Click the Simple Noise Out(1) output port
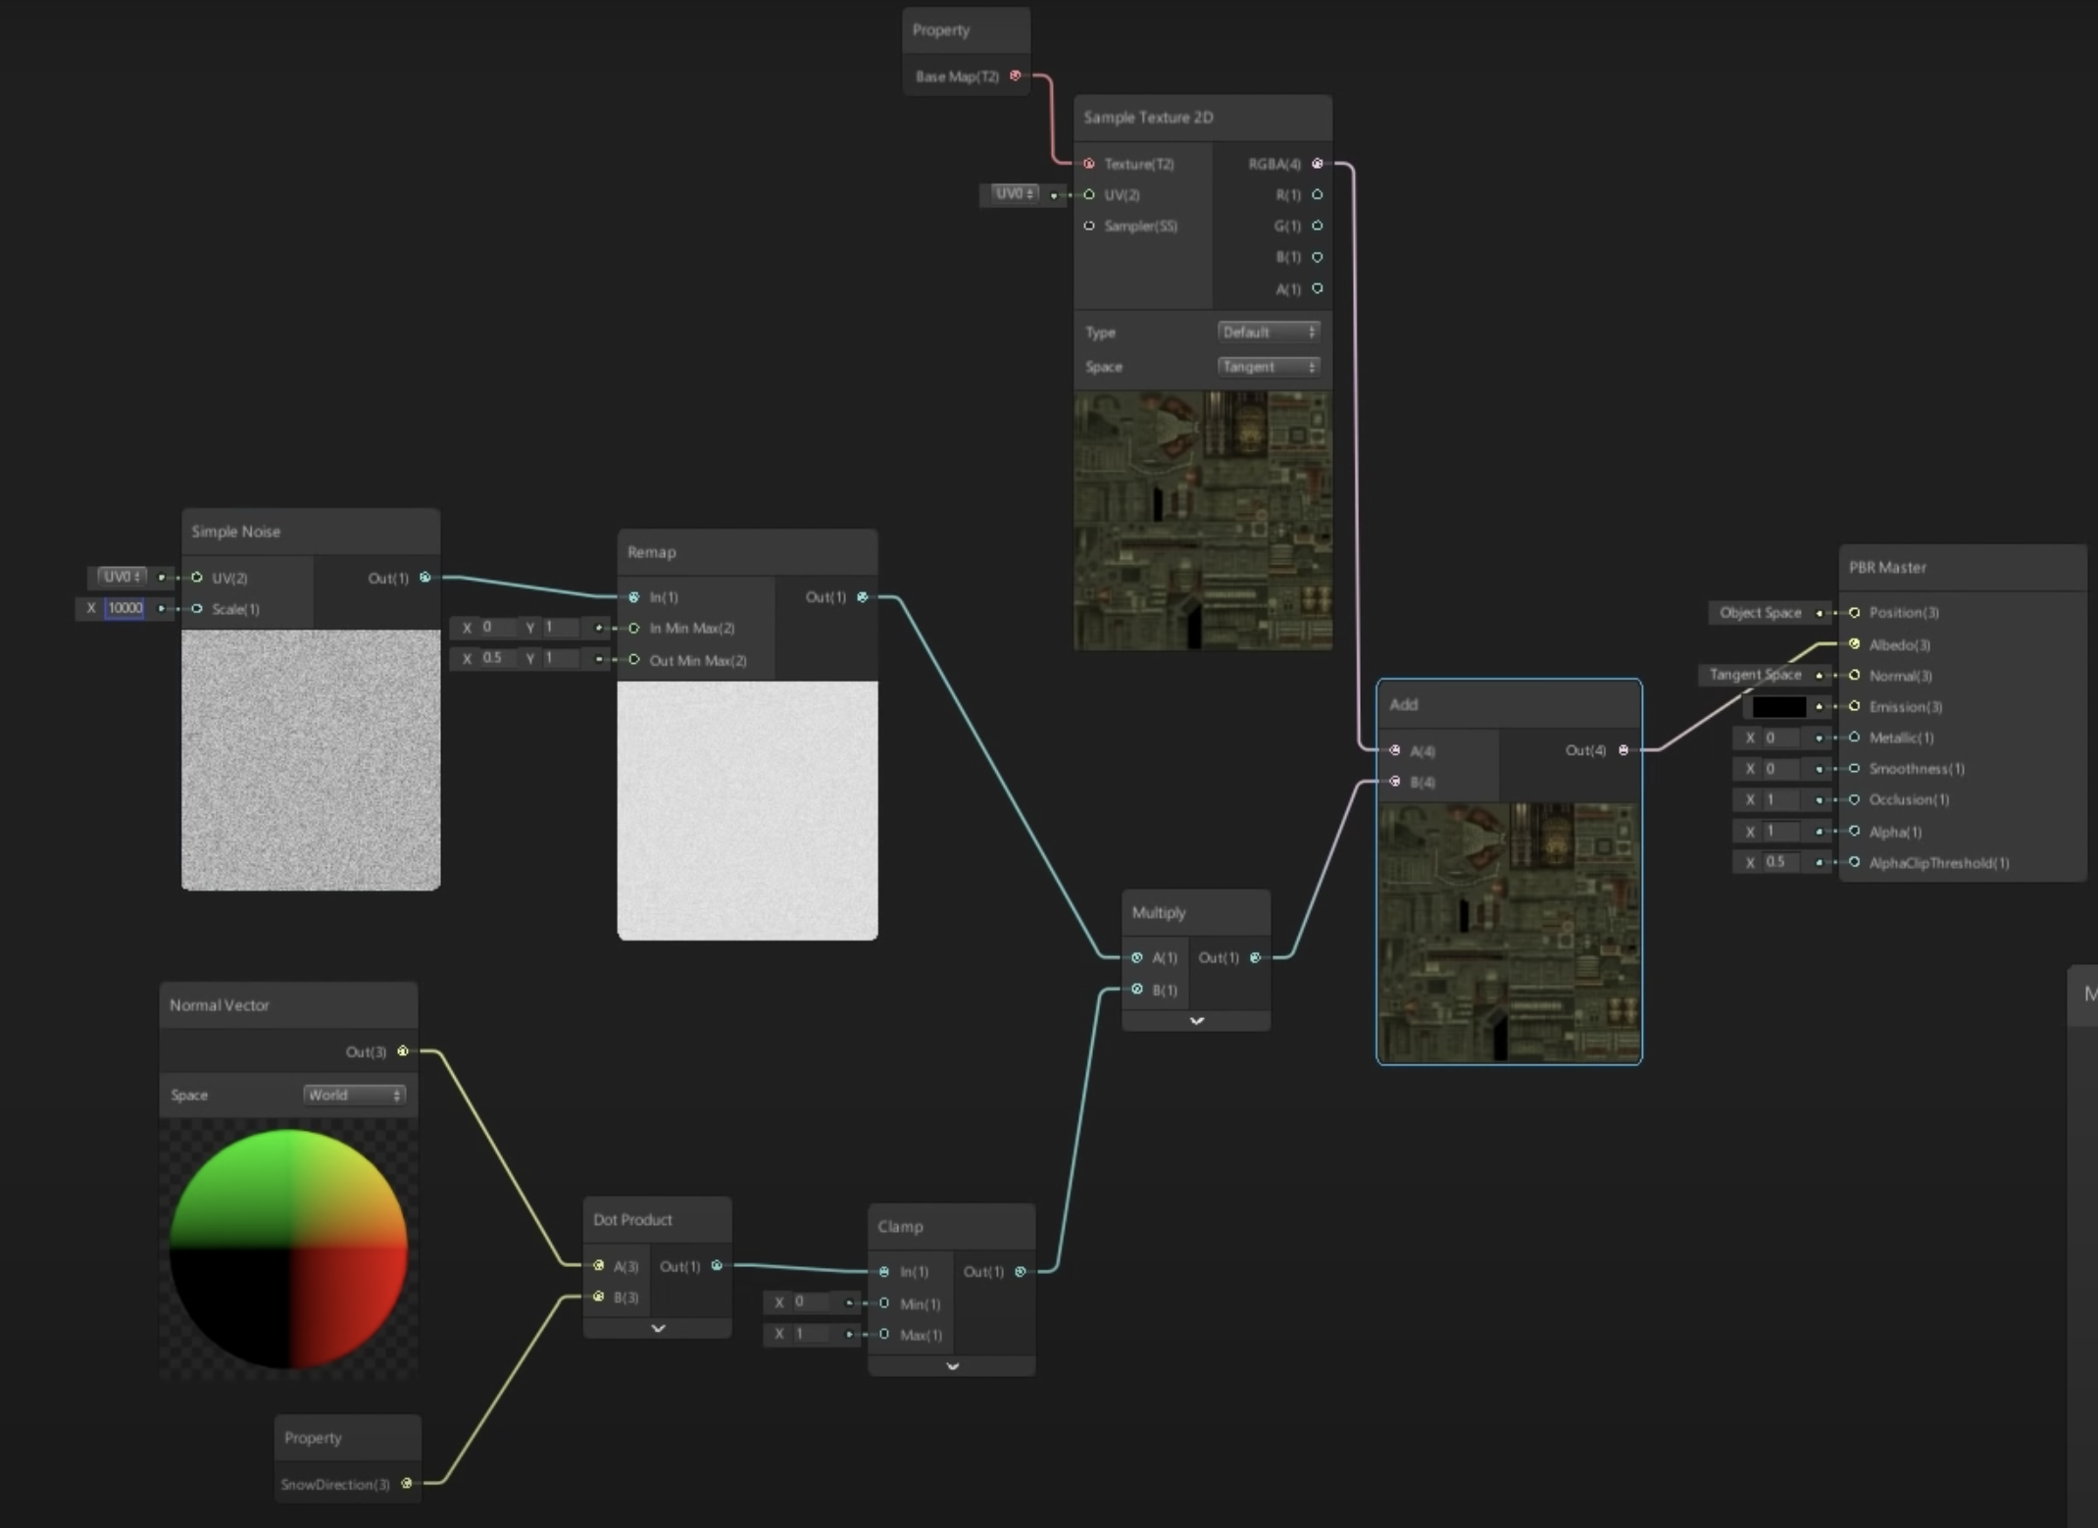Viewport: 2098px width, 1528px height. coord(425,578)
